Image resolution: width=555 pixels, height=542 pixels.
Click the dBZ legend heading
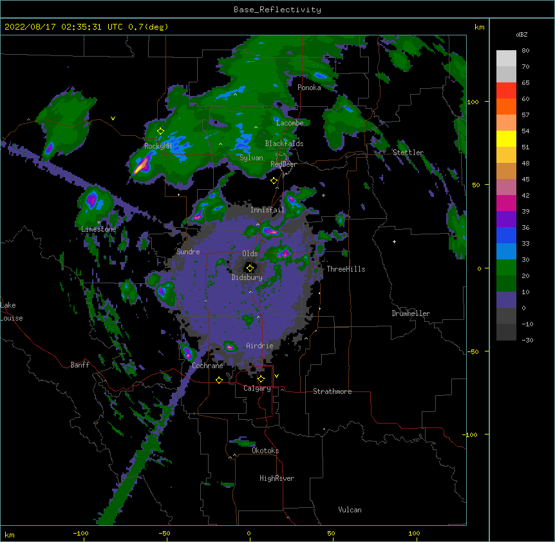[522, 34]
